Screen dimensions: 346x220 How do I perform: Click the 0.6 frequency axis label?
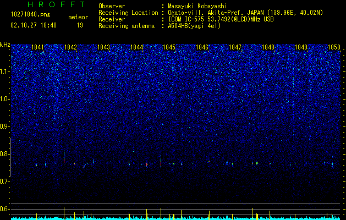(4, 209)
